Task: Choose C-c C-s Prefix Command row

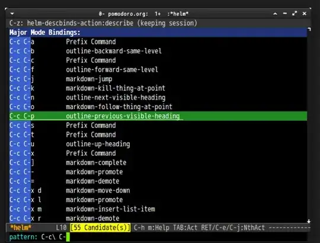Action: tap(158, 125)
